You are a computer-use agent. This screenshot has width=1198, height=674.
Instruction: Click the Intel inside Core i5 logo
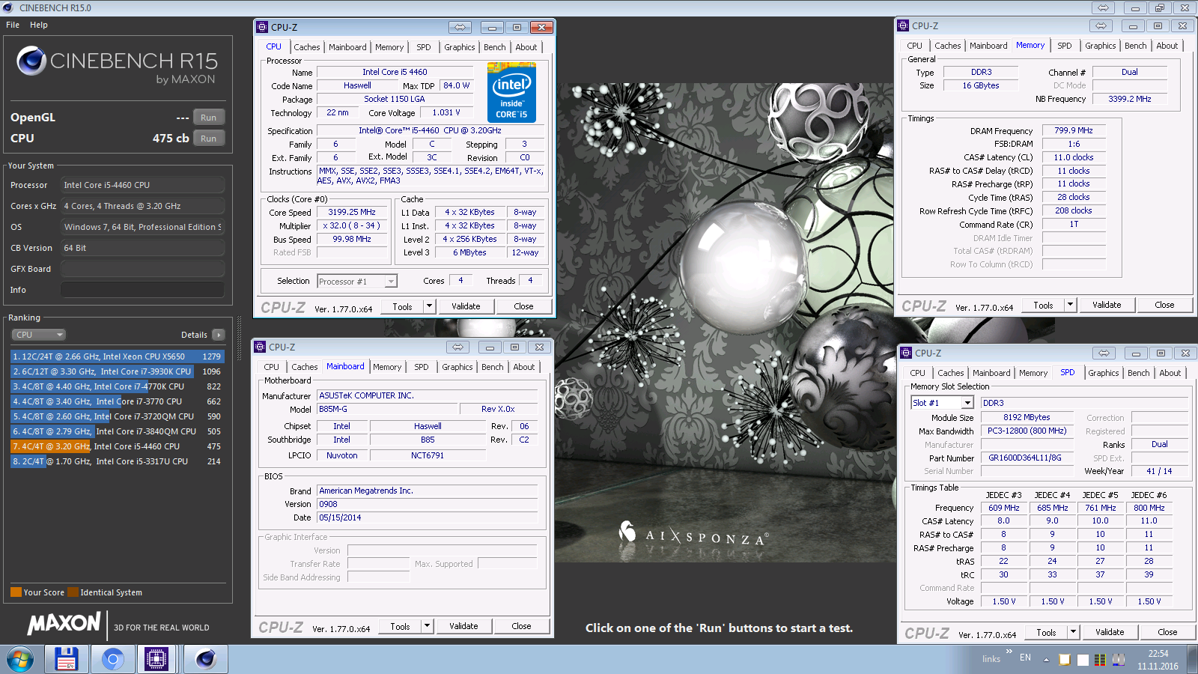click(x=511, y=92)
